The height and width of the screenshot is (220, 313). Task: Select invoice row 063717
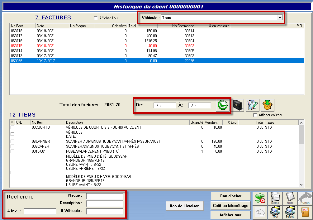click(x=157, y=36)
